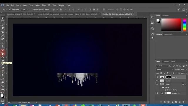
Task: Toggle visibility of Layer 1 Effects
Action: [163, 87]
